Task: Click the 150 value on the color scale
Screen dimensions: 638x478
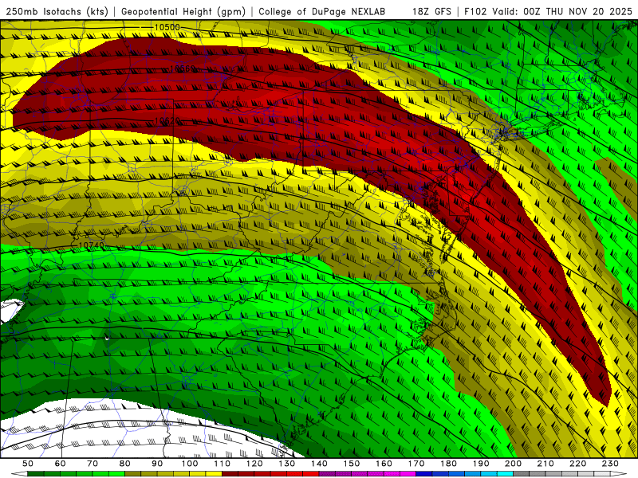Action: point(352,464)
